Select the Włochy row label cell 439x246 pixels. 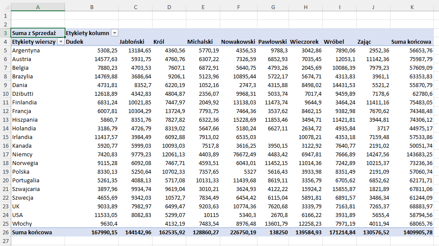point(38,223)
